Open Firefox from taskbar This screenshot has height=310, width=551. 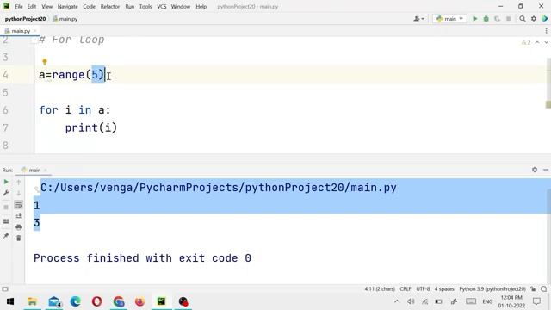[139, 301]
